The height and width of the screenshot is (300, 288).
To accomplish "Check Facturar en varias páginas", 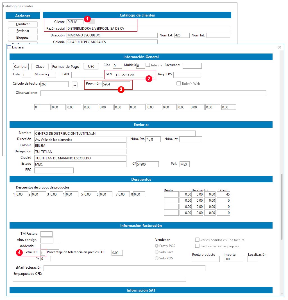I will [197, 246].
